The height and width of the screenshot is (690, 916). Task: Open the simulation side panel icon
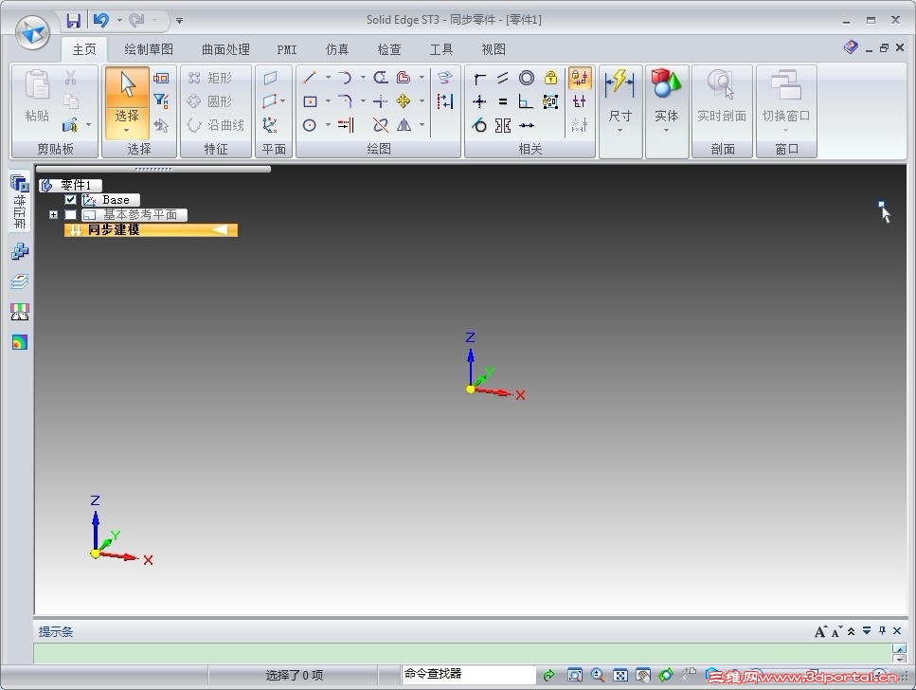tap(19, 343)
